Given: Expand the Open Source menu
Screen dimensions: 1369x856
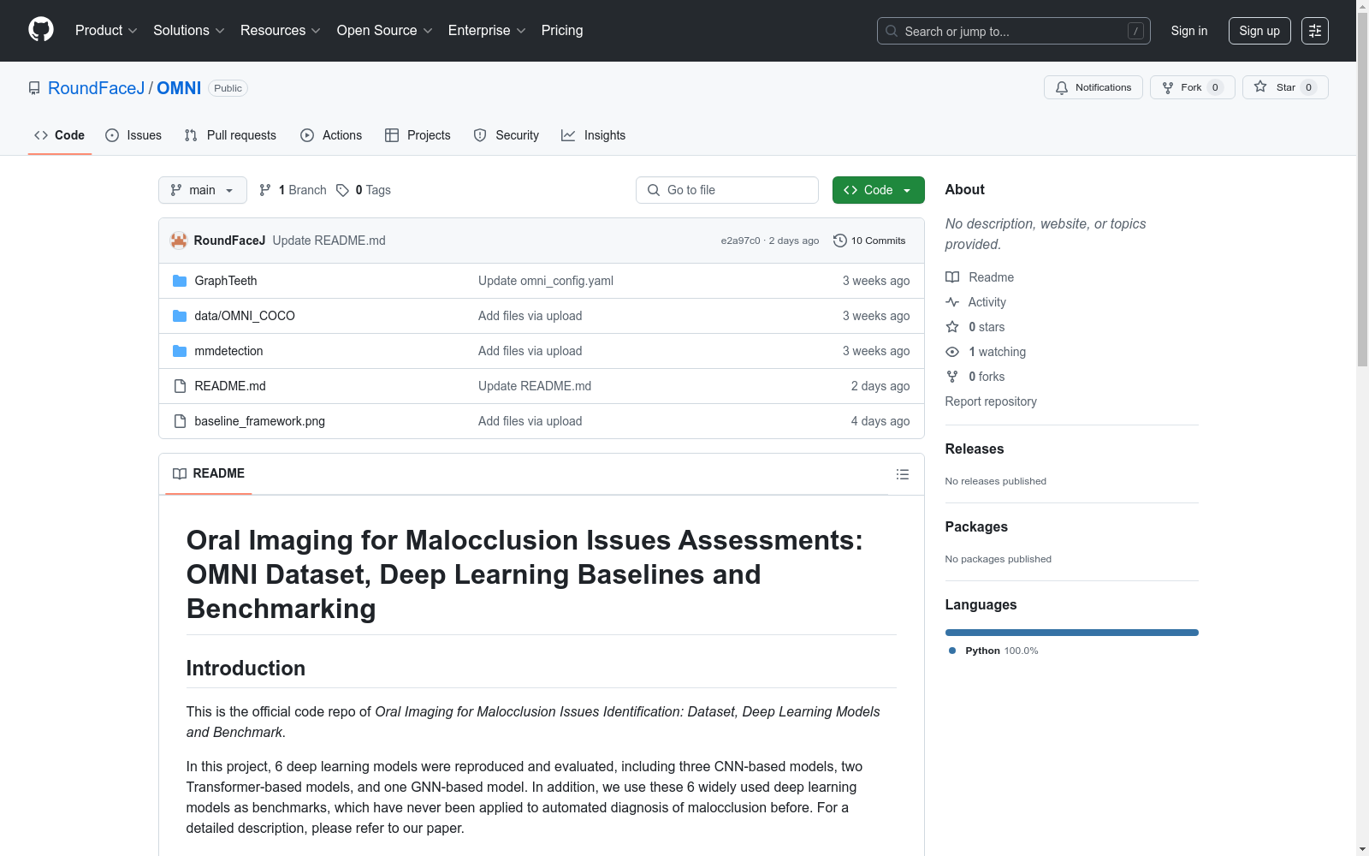Looking at the screenshot, I should click(x=384, y=30).
